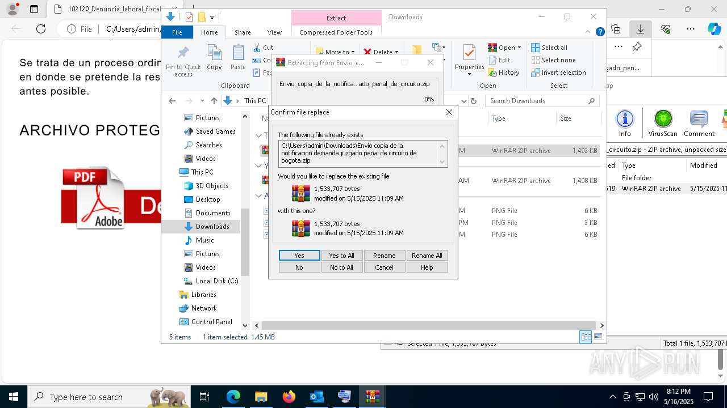Open Explorer help icon
Image resolution: width=727 pixels, height=408 pixels.
(x=600, y=32)
